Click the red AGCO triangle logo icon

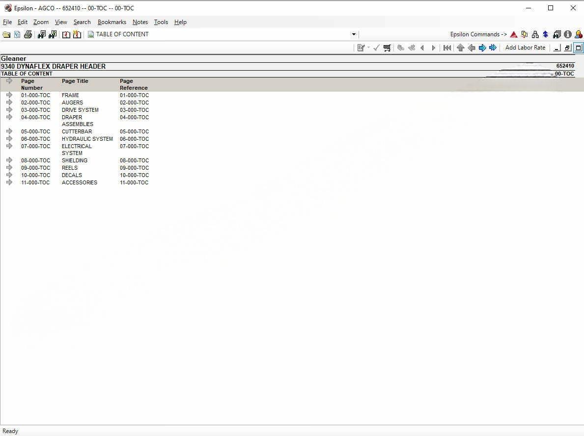pyautogui.click(x=514, y=34)
